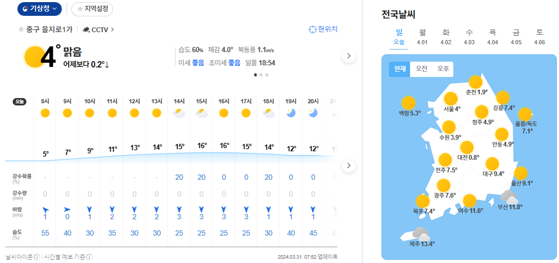Viewport: 559px width, 263px height.
Task: Click the 14시 partly cloudy icon
Action: click(x=179, y=113)
